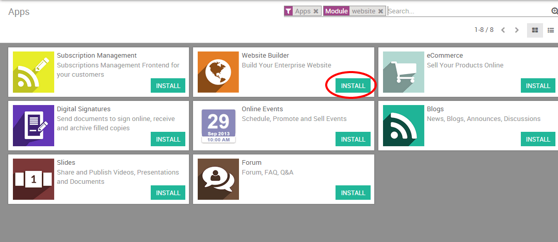Screen dimensions: 558x242
Task: Remove the Apps filter tag
Action: coord(316,11)
